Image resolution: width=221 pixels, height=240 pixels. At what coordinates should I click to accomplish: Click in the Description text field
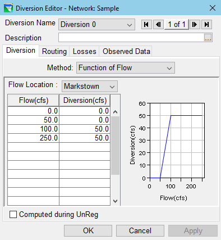[x=131, y=38]
